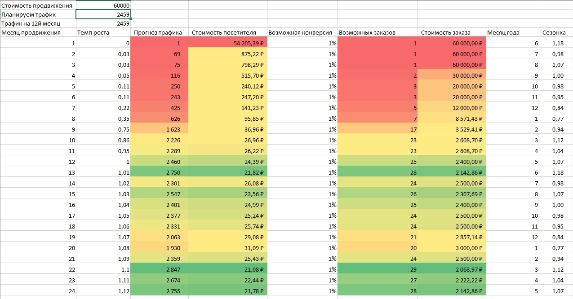573x299 pixels.
Task: Click the fill handle of selected cell
Action: pyautogui.click(x=130, y=19)
